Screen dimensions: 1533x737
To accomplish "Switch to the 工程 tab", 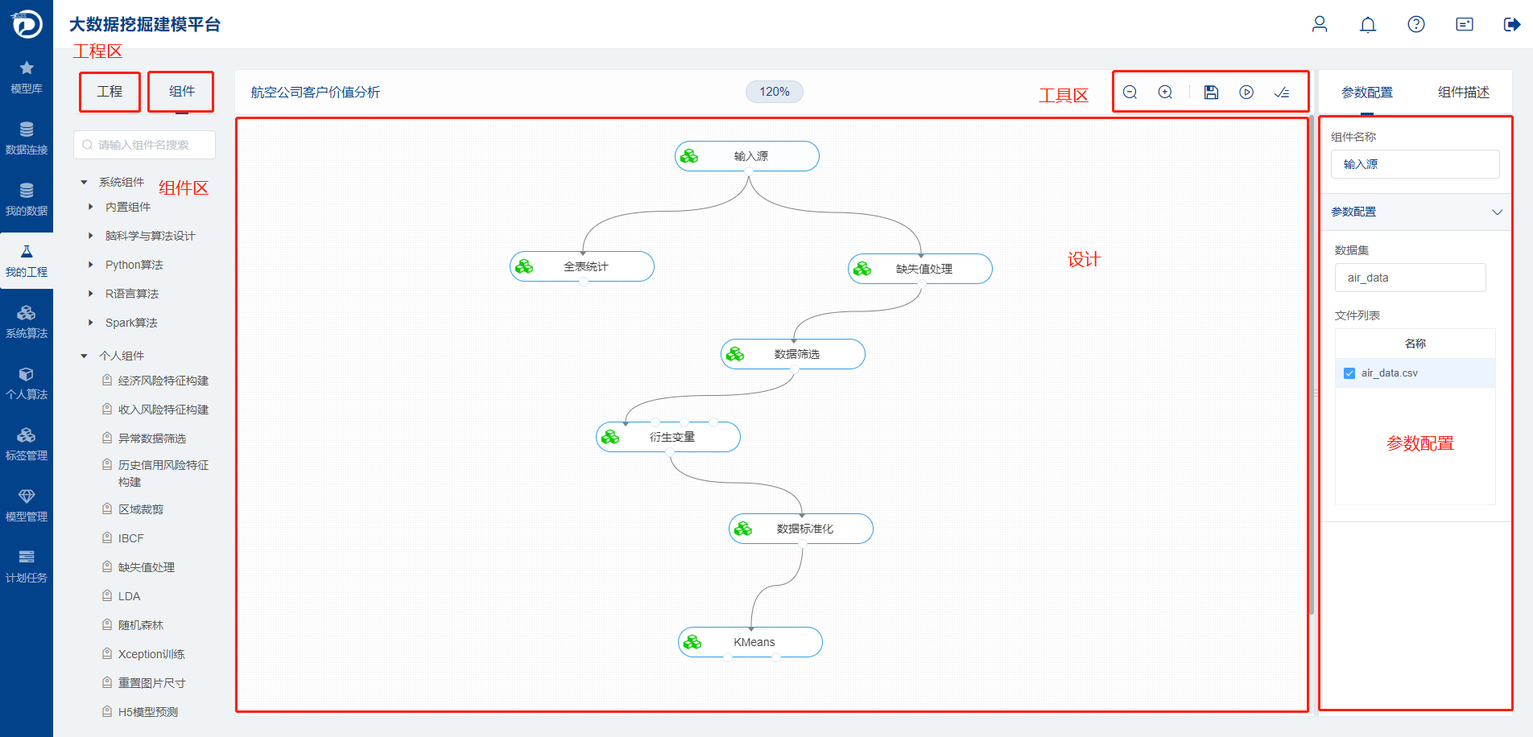I will [x=109, y=92].
